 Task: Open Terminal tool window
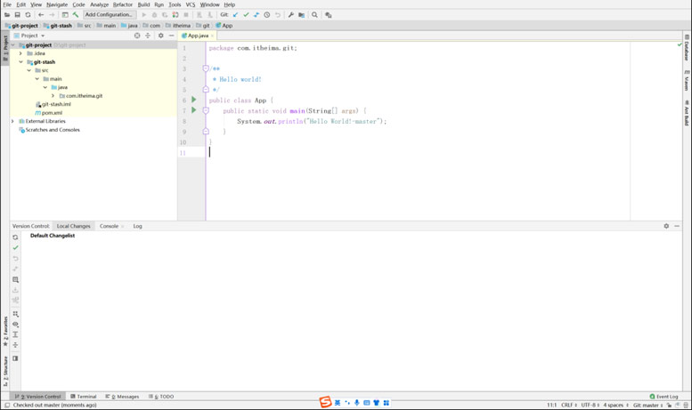click(84, 397)
